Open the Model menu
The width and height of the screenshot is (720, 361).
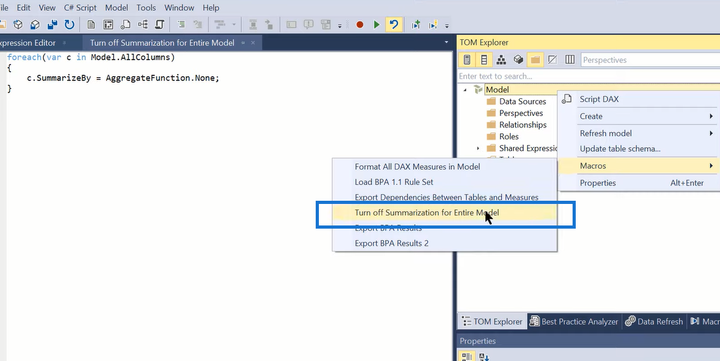pos(116,8)
